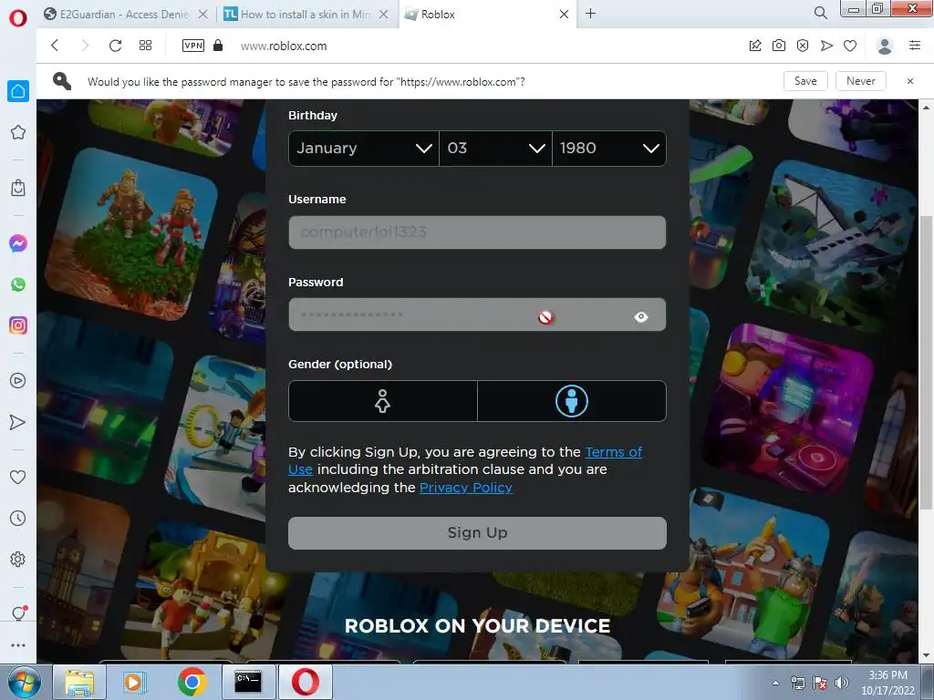Open WhatsApp in the sidebar
This screenshot has height=700, width=934.
pos(18,284)
